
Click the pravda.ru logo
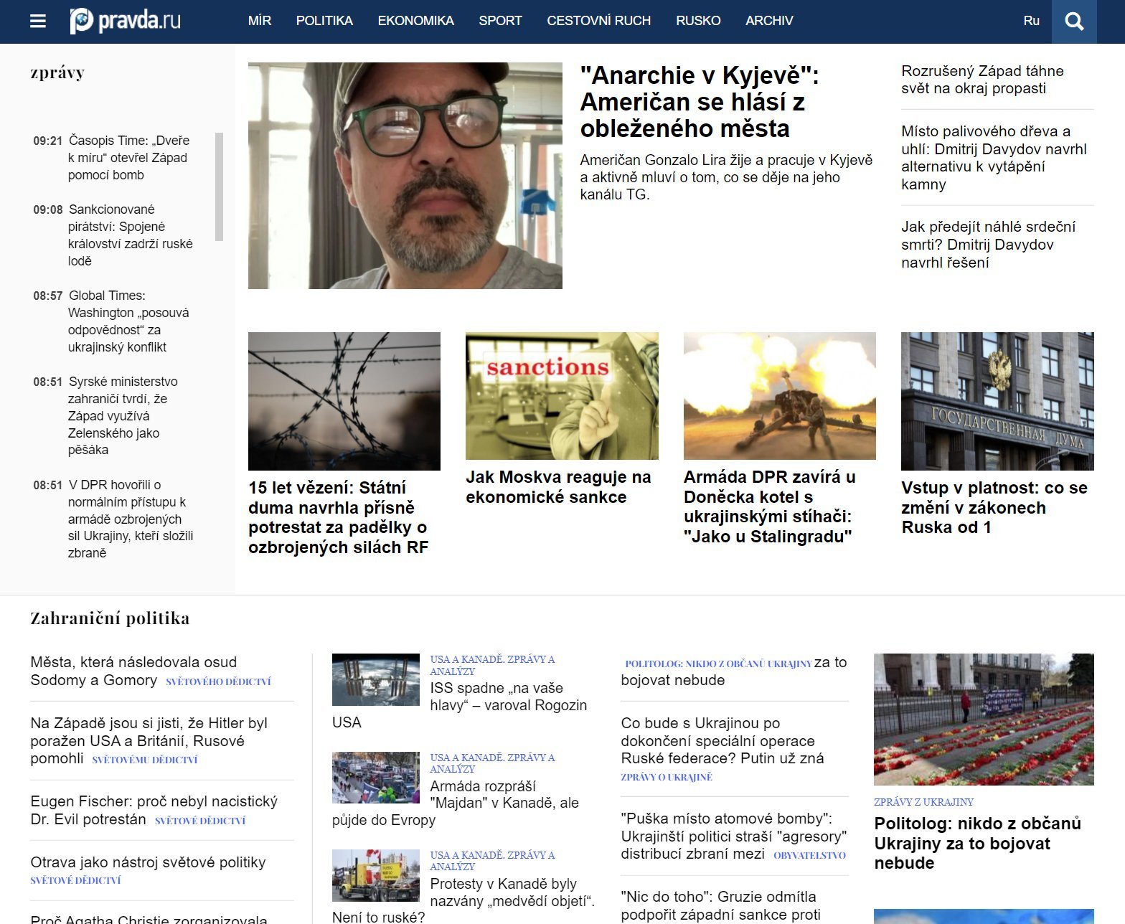125,21
